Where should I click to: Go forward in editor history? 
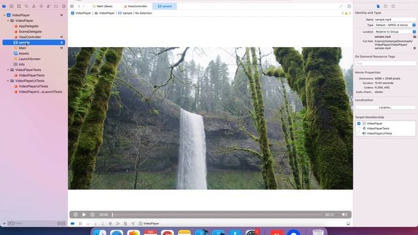[x=84, y=6]
